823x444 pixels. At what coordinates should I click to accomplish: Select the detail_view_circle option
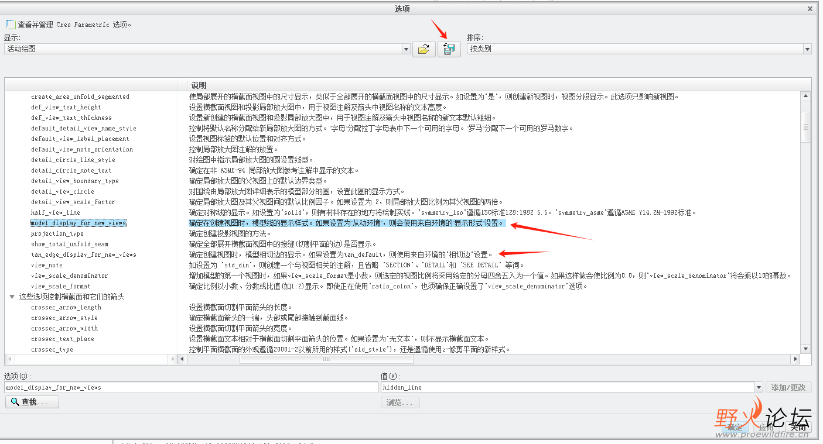pyautogui.click(x=63, y=192)
